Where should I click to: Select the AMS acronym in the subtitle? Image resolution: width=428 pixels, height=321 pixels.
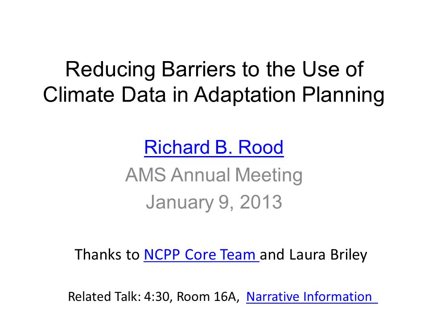tap(145, 175)
